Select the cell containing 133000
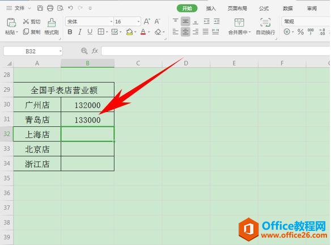 (87, 119)
